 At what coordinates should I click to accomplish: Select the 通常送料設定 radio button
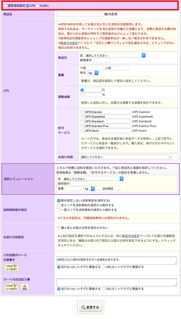point(5,6)
